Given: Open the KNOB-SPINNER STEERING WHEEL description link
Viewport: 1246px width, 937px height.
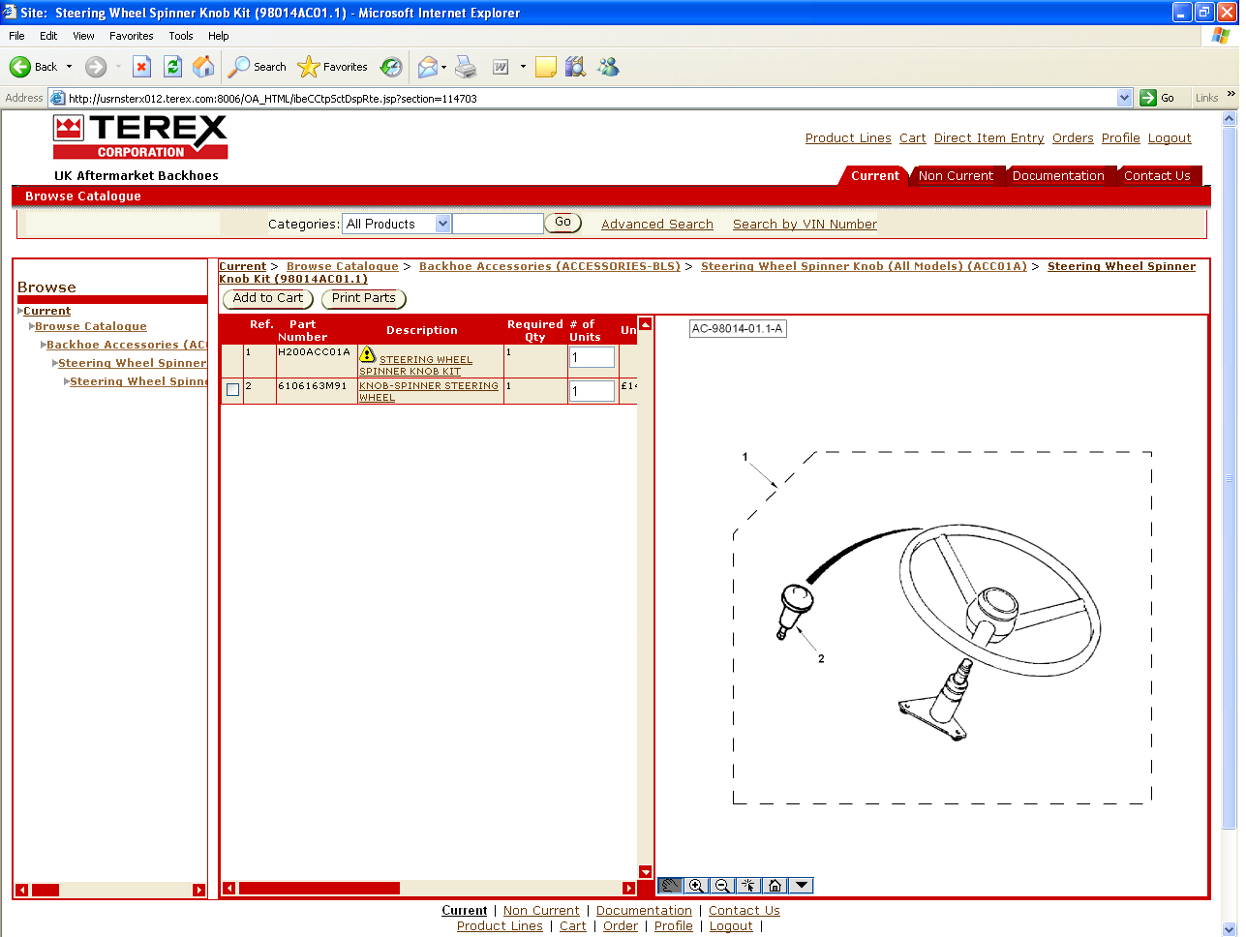Looking at the screenshot, I should click(429, 391).
